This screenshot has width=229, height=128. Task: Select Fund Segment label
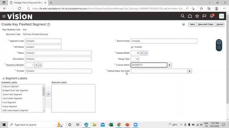tap(9, 102)
